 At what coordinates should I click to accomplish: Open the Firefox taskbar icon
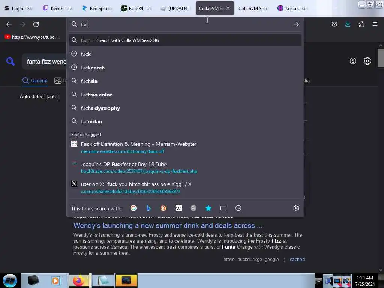[x=79, y=280]
